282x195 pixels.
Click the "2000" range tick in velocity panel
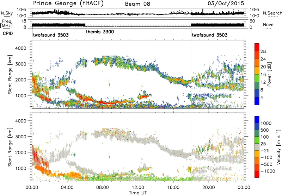(x=20, y=152)
